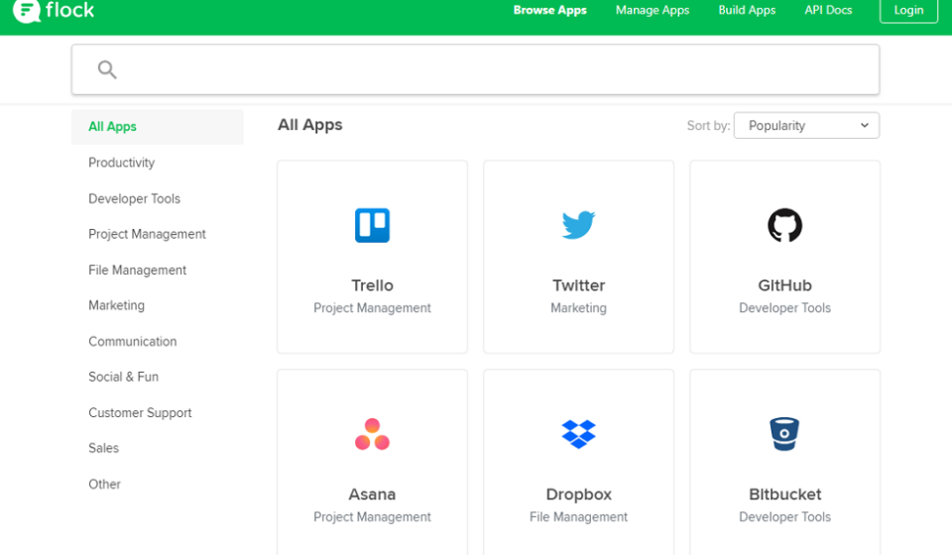Image resolution: width=952 pixels, height=555 pixels.
Task: Click the Twitter bird icon
Action: [578, 225]
